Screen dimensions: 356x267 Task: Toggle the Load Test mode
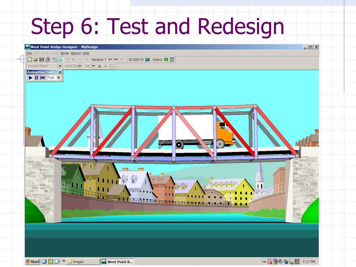pos(60,59)
